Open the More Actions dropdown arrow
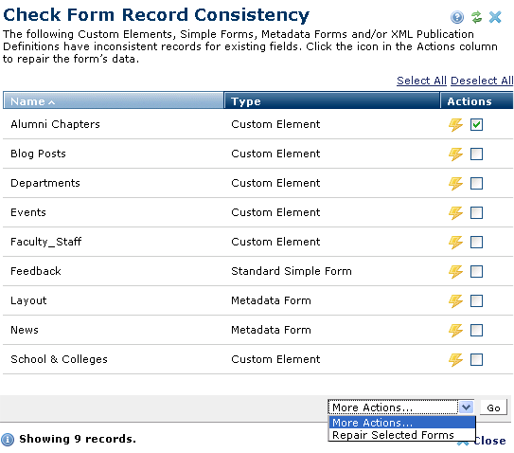514x453 pixels. tap(466, 408)
